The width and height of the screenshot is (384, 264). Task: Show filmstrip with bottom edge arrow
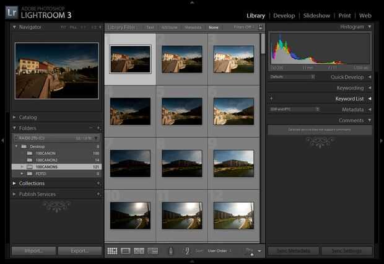click(192, 262)
